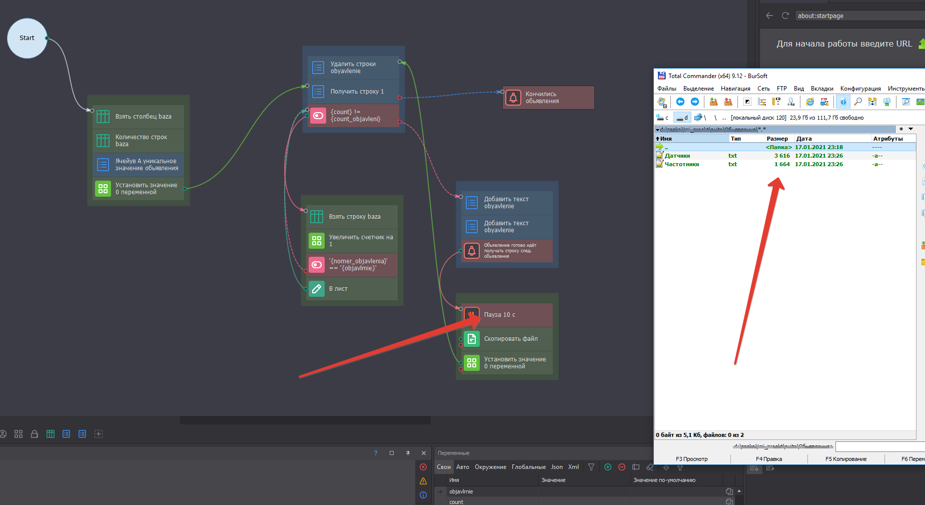Click the FTP connect icon in Total Commander
925x505 pixels.
[824, 102]
